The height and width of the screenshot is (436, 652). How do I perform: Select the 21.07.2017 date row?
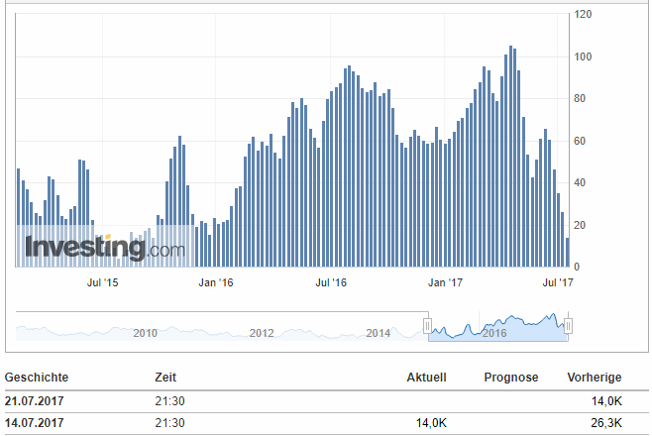326,401
